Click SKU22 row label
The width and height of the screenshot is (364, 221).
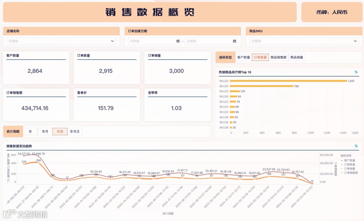pos(224,102)
